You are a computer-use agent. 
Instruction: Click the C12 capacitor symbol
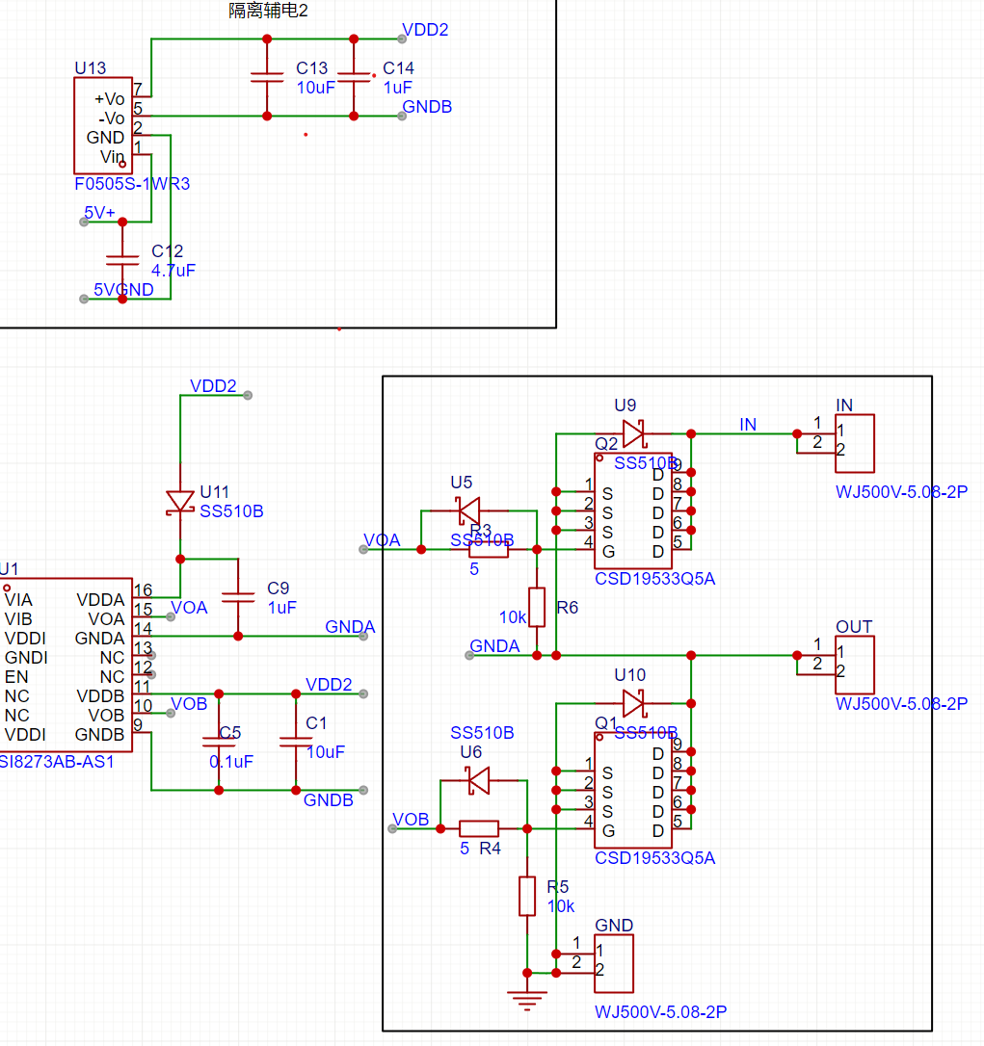122,260
